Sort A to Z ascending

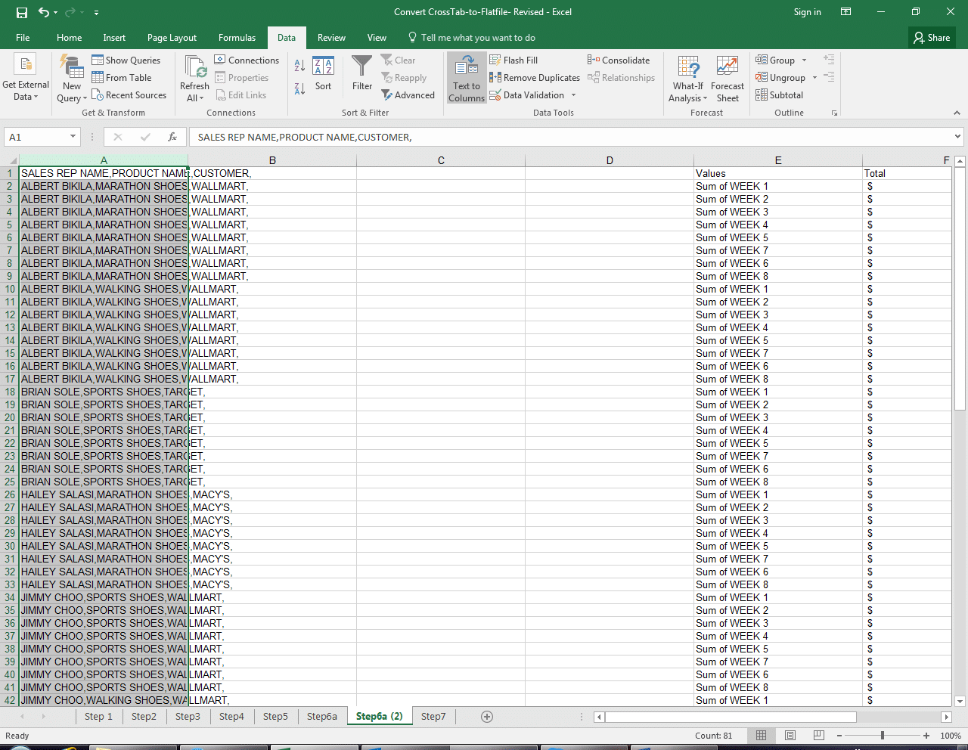(299, 67)
